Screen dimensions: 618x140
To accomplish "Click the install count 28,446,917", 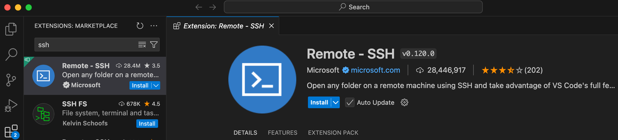I will [x=441, y=70].
